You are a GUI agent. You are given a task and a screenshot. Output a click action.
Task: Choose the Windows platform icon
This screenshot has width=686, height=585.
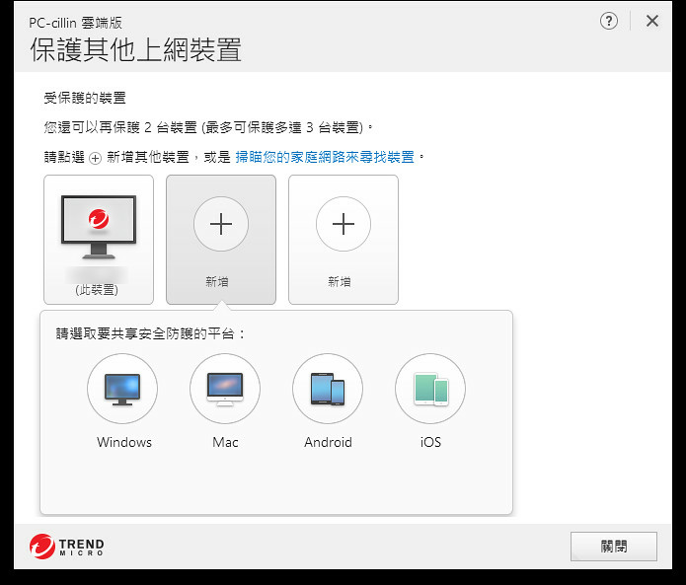pyautogui.click(x=122, y=389)
